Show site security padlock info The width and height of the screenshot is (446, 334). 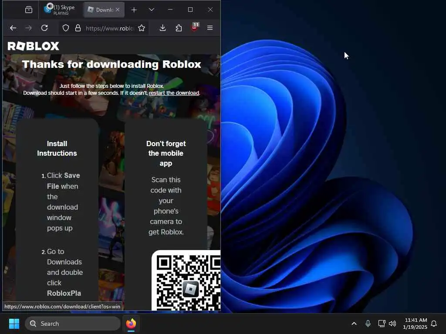[x=78, y=28]
